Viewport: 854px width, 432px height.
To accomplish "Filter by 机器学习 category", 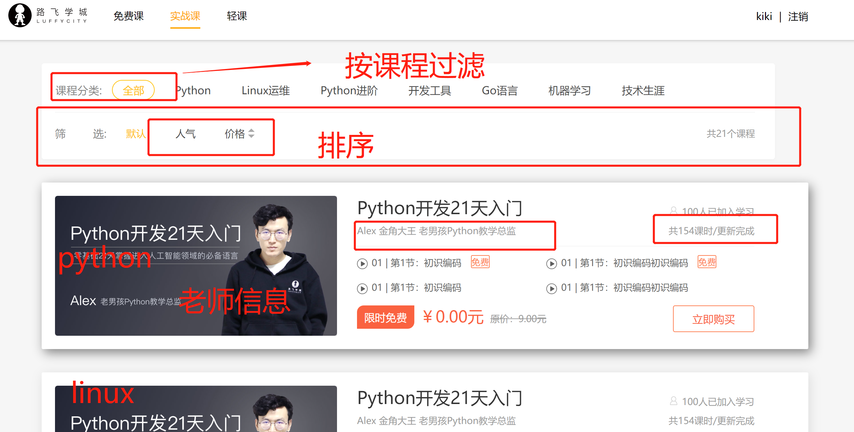I will [569, 91].
